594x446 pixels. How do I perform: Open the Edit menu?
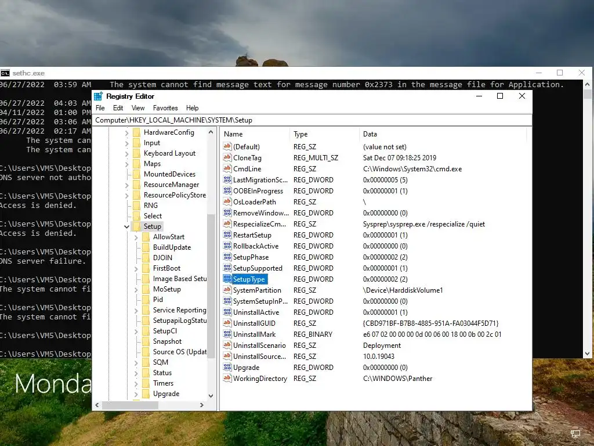pos(118,108)
